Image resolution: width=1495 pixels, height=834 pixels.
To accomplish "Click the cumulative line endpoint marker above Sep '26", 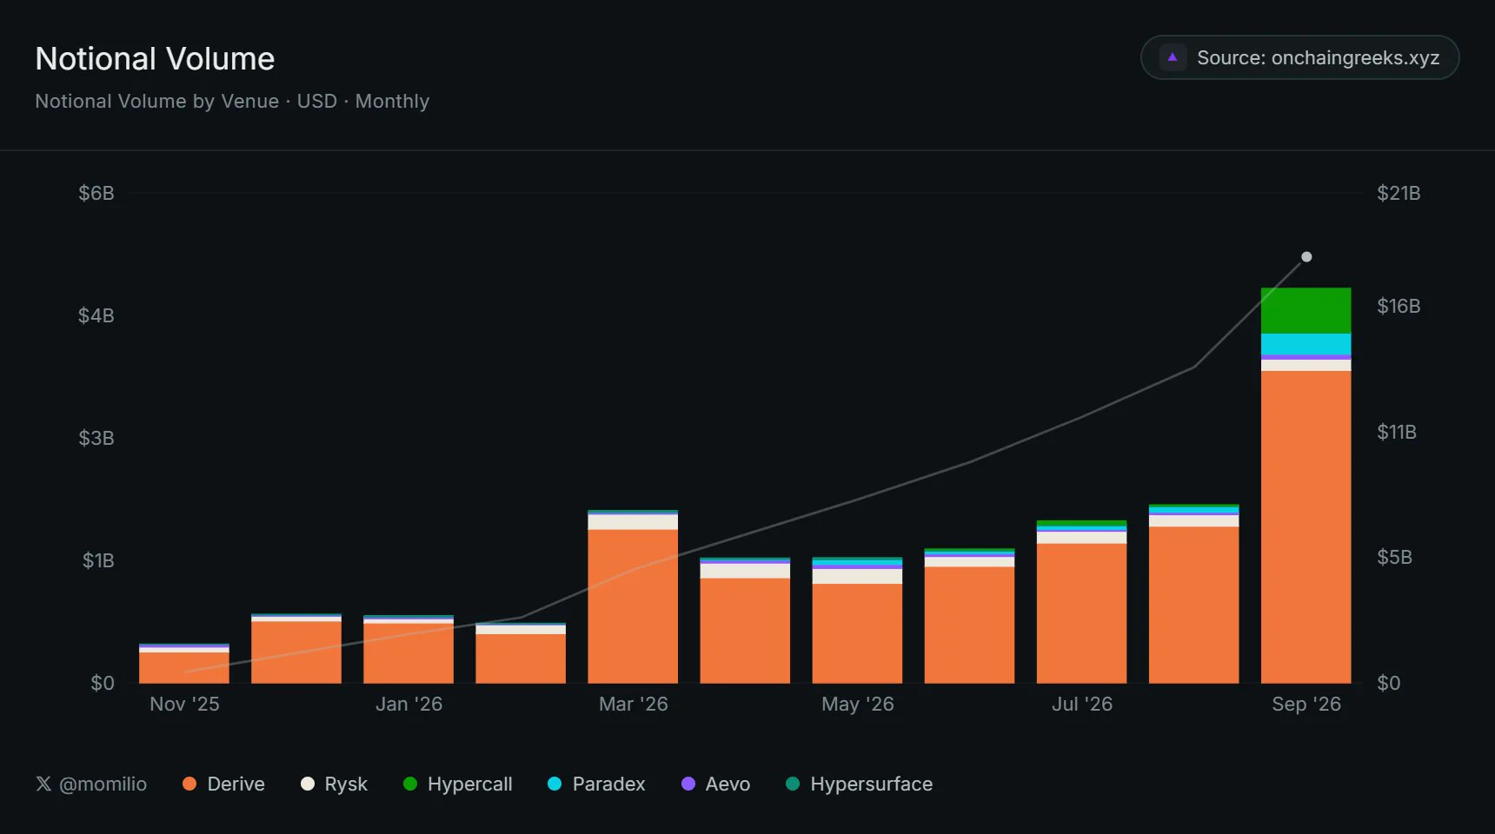I will coord(1306,257).
